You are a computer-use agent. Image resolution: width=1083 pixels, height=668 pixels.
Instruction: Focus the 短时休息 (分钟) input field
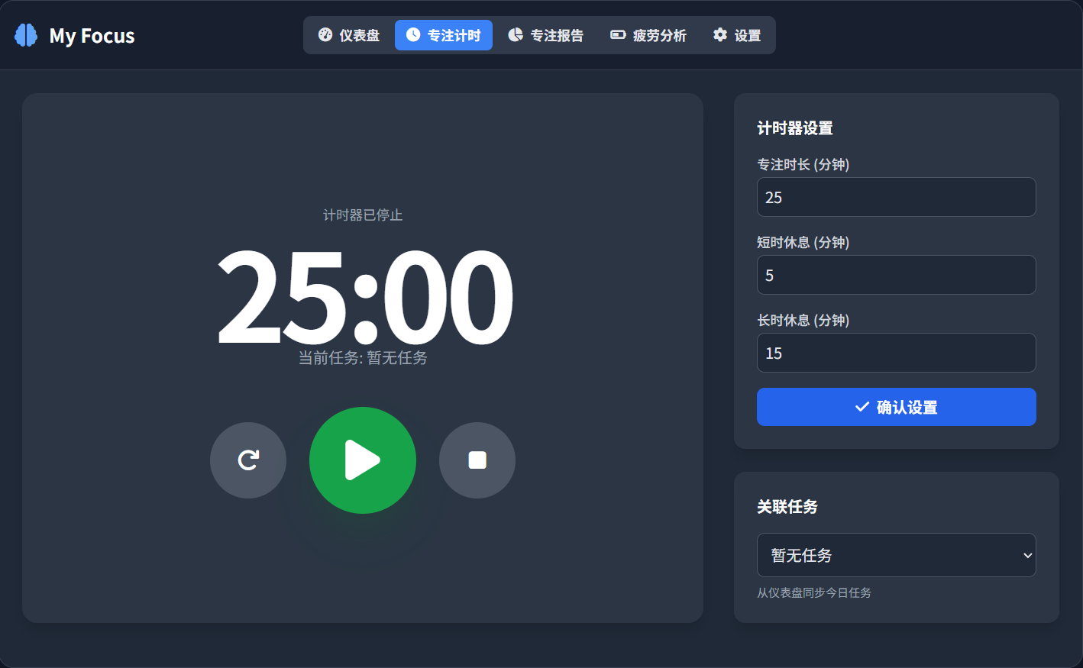(897, 275)
